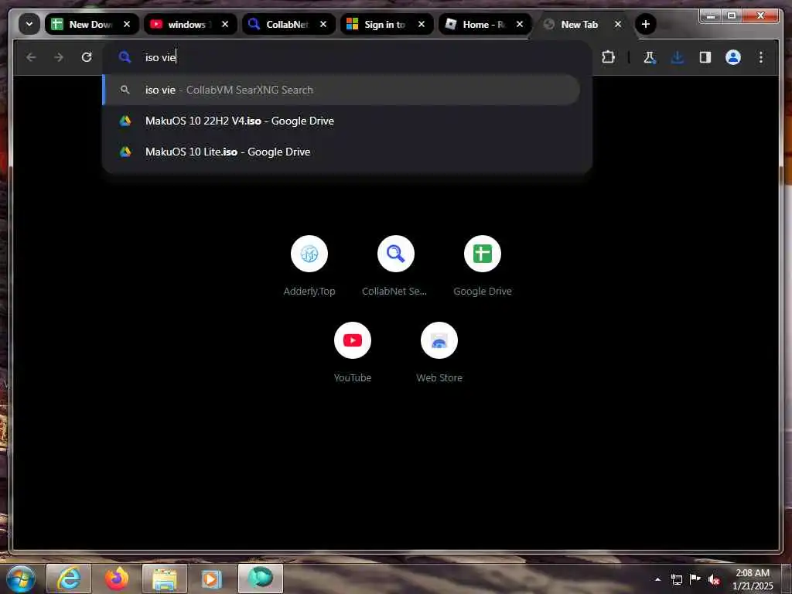
Task: Open the Chrome three-dot menu
Action: click(761, 57)
